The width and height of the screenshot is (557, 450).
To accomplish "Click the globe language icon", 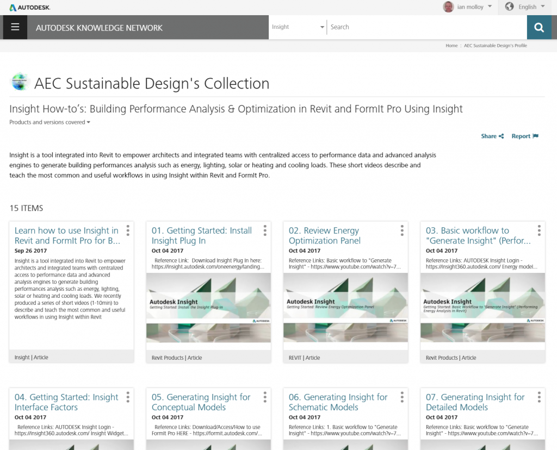I will pyautogui.click(x=509, y=7).
